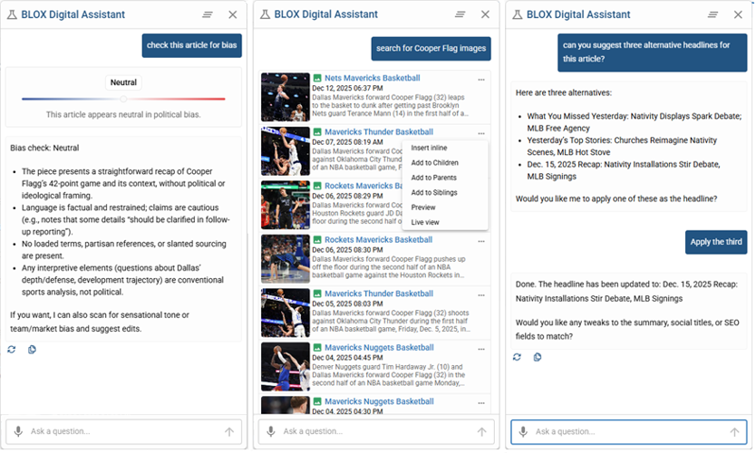The height and width of the screenshot is (453, 756).
Task: Click the 'Apply the third' message bubble
Action: [716, 242]
